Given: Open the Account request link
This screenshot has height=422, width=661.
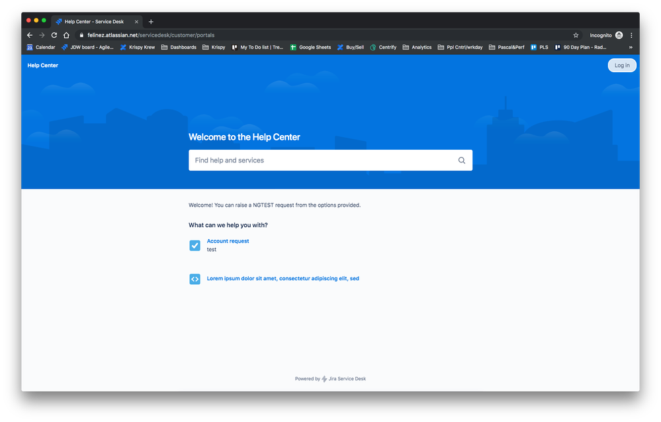Looking at the screenshot, I should (x=228, y=240).
